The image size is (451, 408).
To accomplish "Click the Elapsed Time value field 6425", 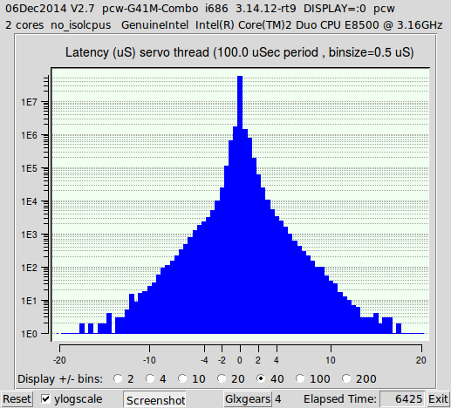I will click(402, 399).
